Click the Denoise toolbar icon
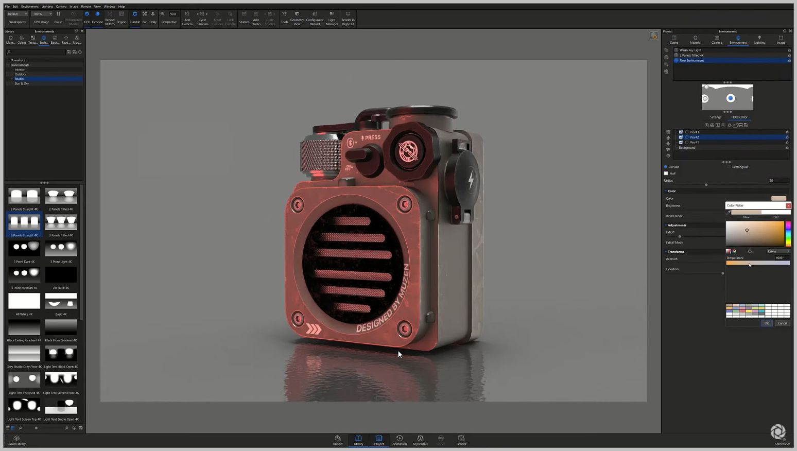The image size is (797, 451). [97, 17]
